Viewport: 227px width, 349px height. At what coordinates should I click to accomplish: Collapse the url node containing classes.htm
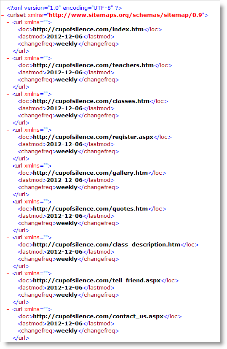[8, 94]
